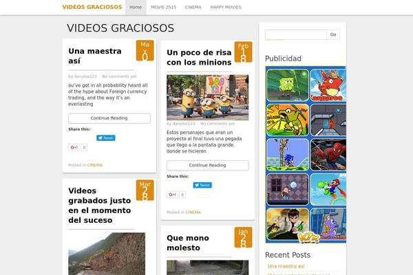Click the search input field
413x275 pixels.
click(x=296, y=34)
